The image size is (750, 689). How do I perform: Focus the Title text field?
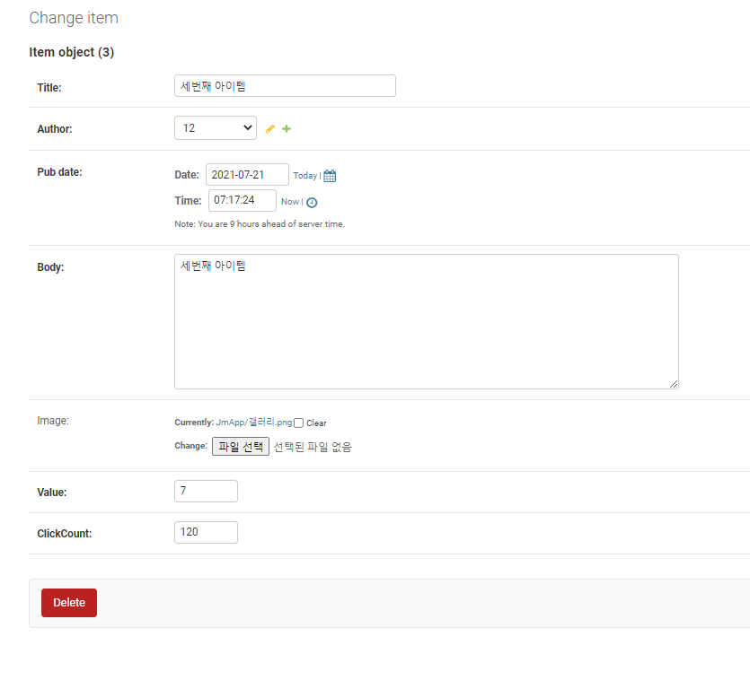coord(285,85)
